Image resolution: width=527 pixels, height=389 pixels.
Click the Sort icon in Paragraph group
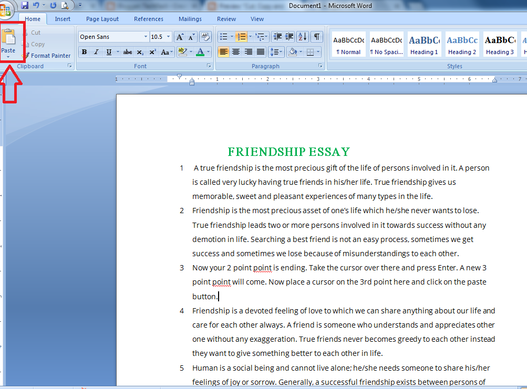302,36
